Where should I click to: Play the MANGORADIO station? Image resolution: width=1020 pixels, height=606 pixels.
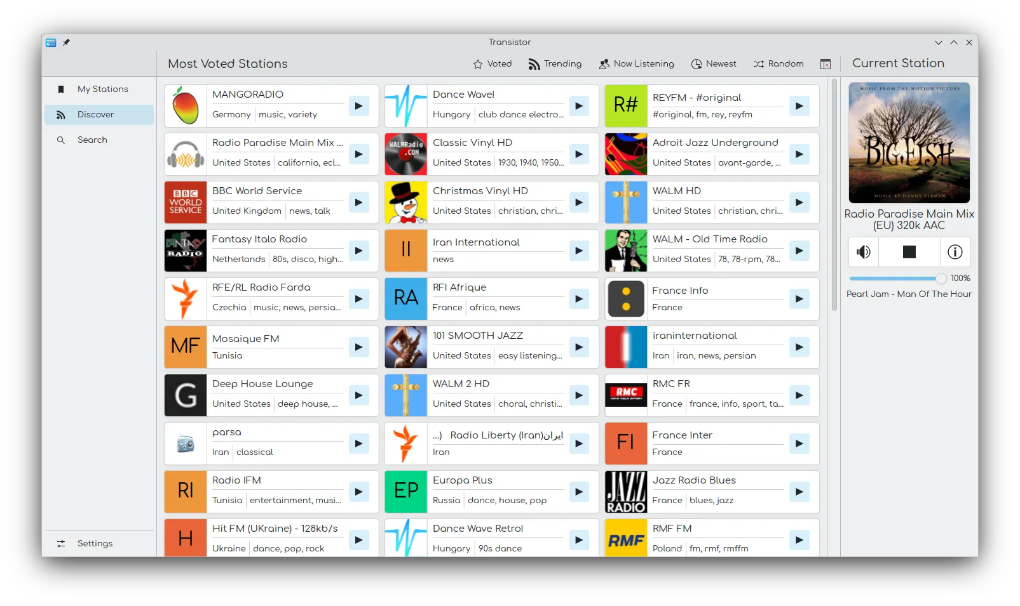click(359, 106)
